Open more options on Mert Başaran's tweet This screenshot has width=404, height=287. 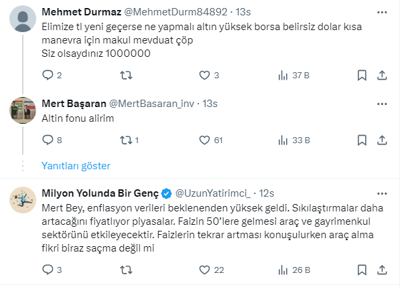[381, 103]
